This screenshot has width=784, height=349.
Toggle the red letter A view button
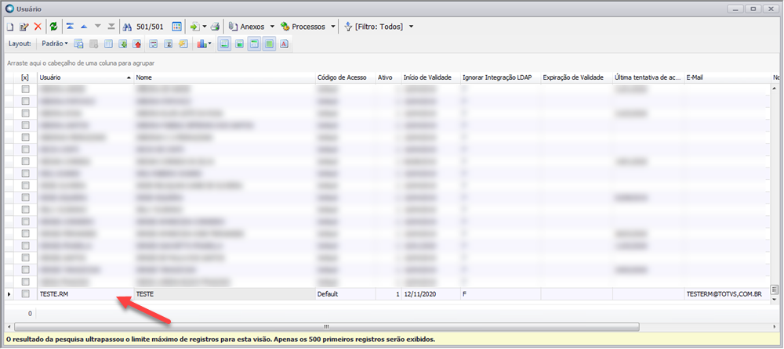[x=284, y=44]
